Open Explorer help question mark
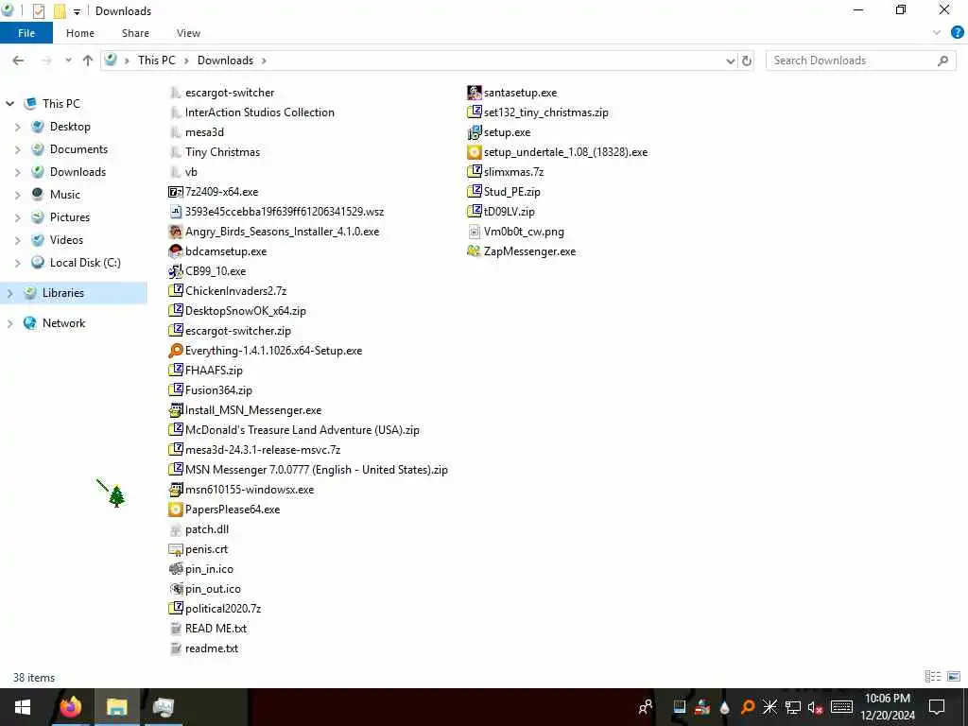 (957, 33)
